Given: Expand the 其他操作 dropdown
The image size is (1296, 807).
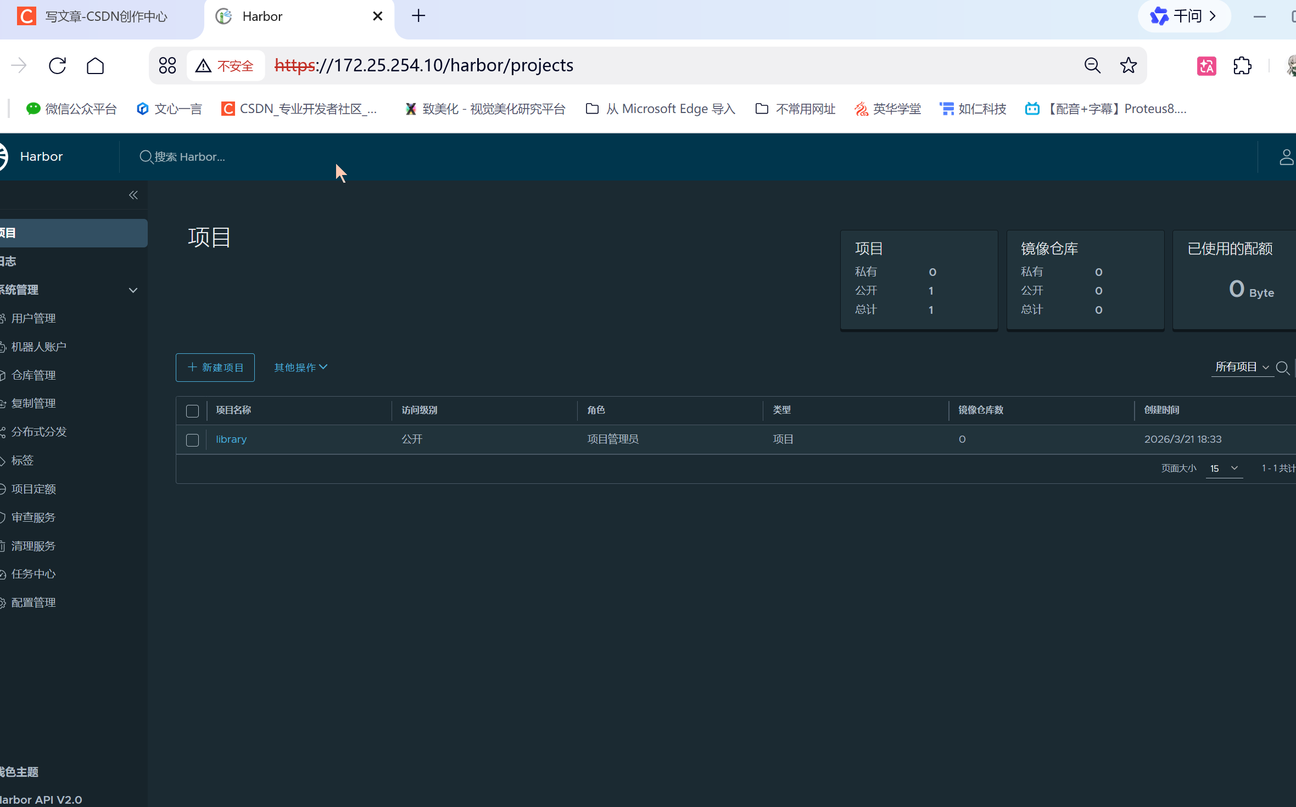Looking at the screenshot, I should coord(300,367).
